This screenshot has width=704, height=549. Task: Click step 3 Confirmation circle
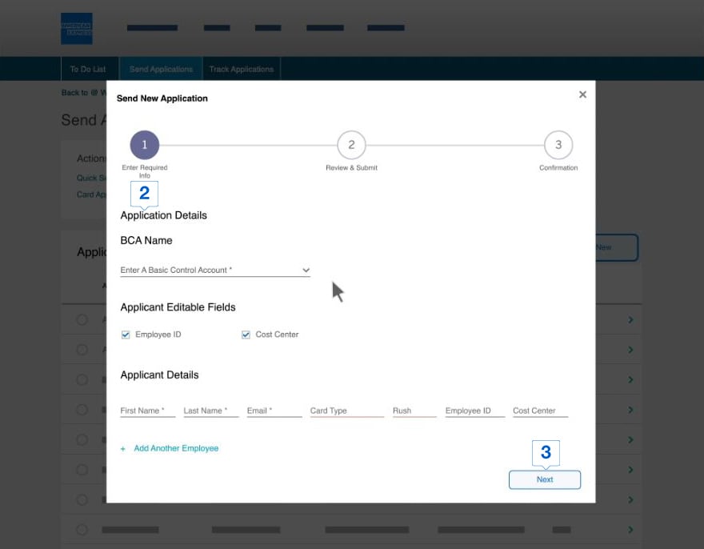pos(558,145)
